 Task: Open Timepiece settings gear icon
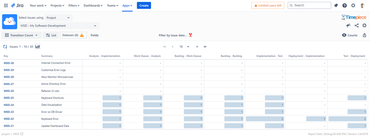coord(364,25)
